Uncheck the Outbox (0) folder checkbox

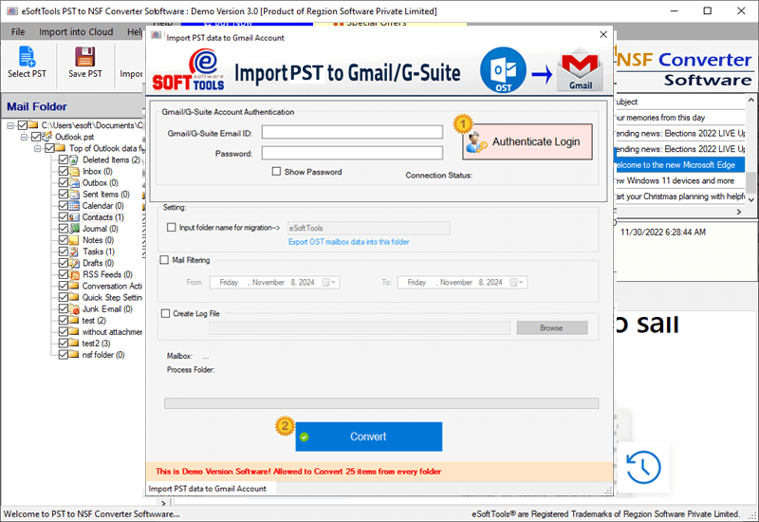tap(64, 182)
